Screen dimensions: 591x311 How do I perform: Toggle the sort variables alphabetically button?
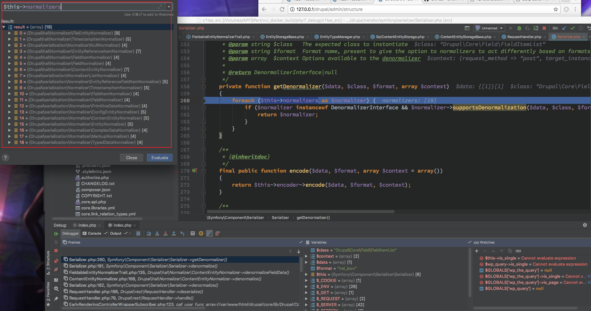(x=209, y=233)
